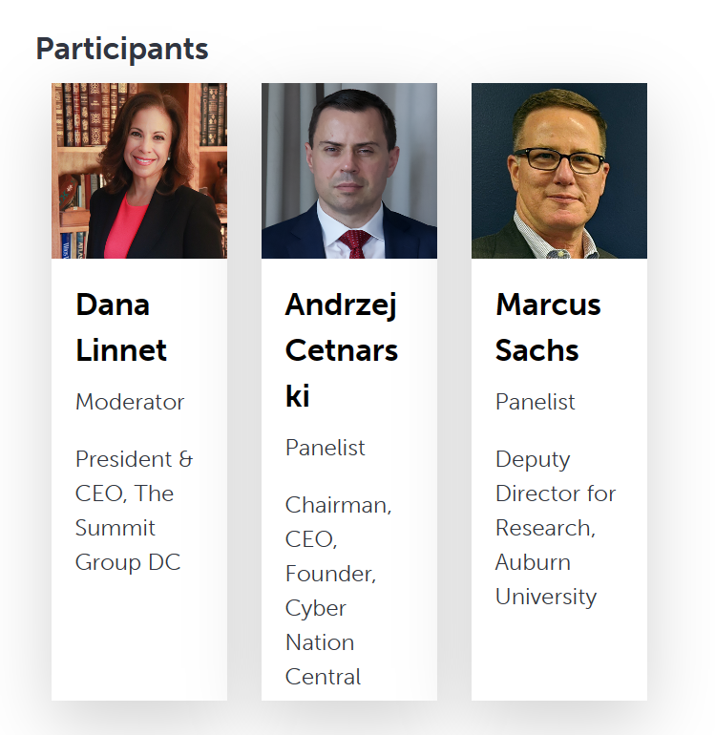Open Dana Linnet's profile photo

139,171
